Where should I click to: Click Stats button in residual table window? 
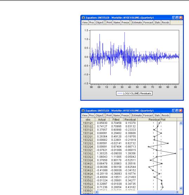click(x=157, y=115)
